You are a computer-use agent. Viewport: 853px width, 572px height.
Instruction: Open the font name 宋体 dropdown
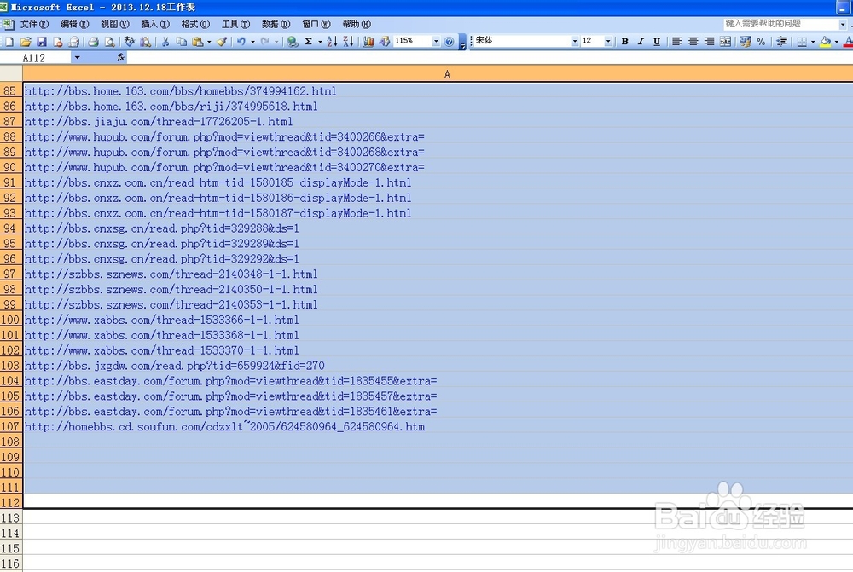pos(574,41)
